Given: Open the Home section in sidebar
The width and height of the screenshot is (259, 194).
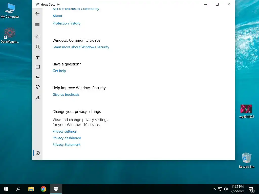Looking at the screenshot, I should click(x=38, y=37).
